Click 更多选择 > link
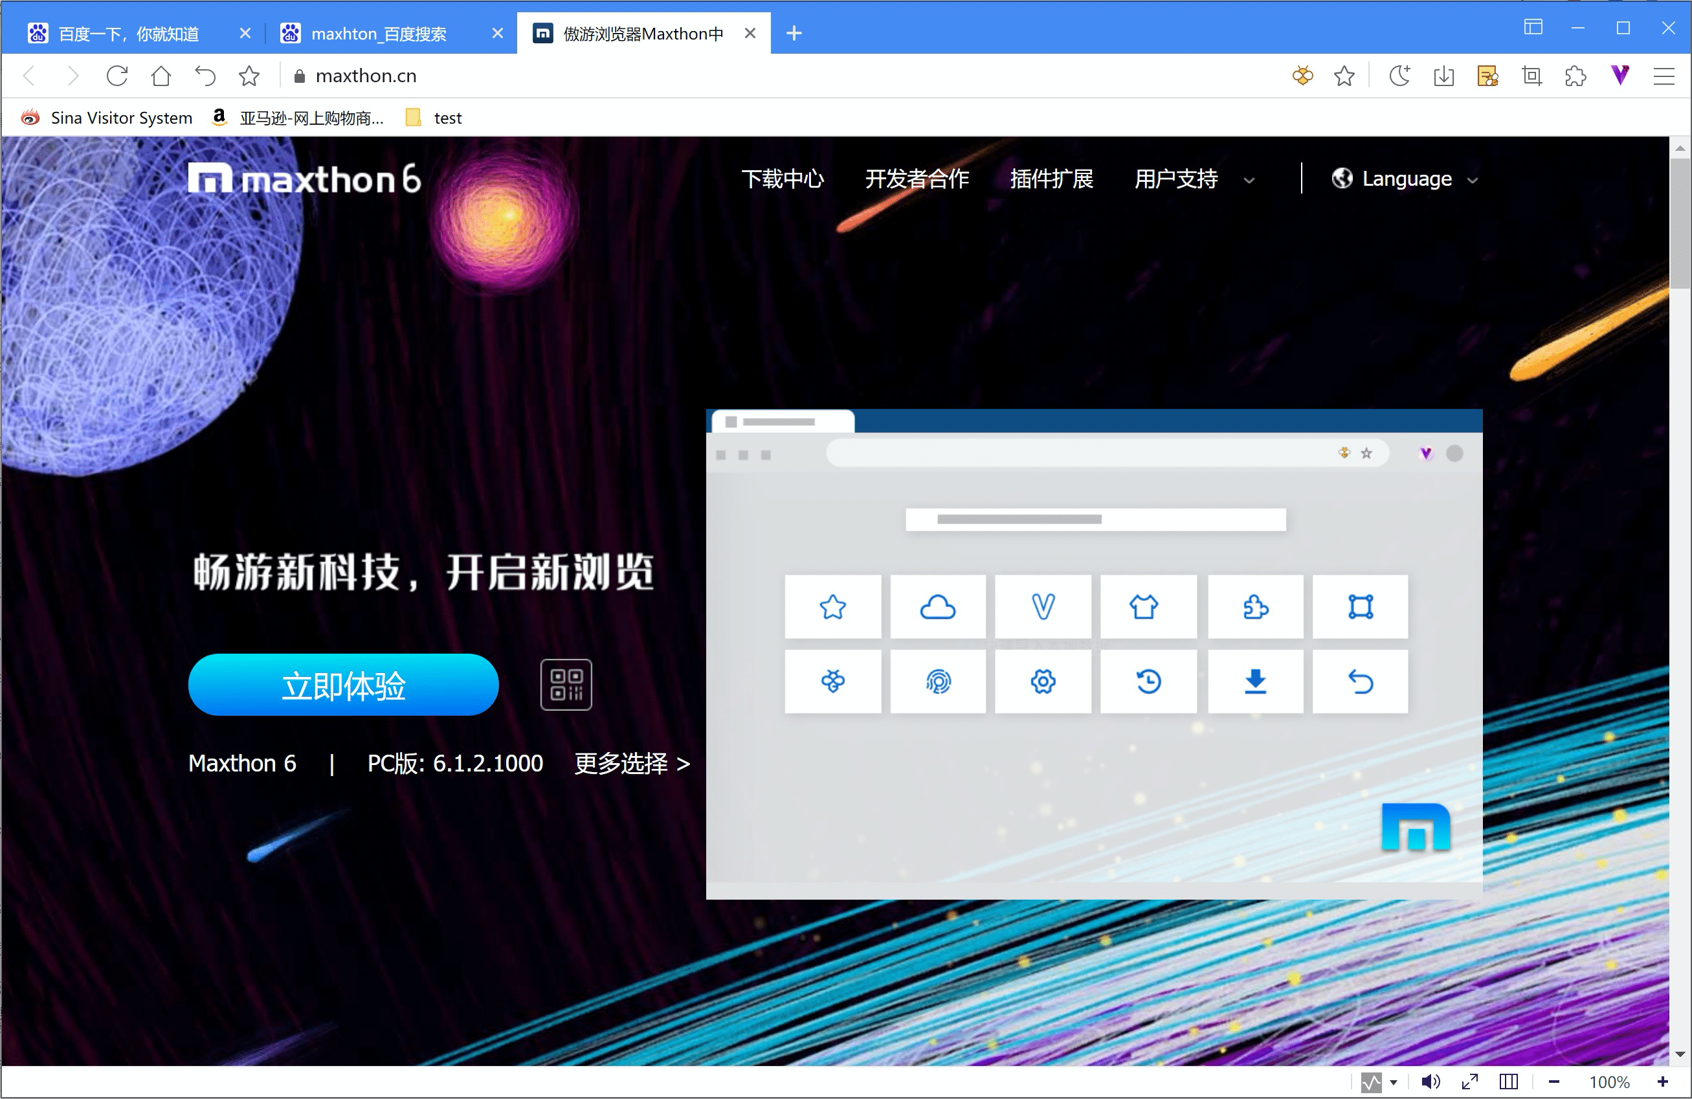 pyautogui.click(x=632, y=762)
